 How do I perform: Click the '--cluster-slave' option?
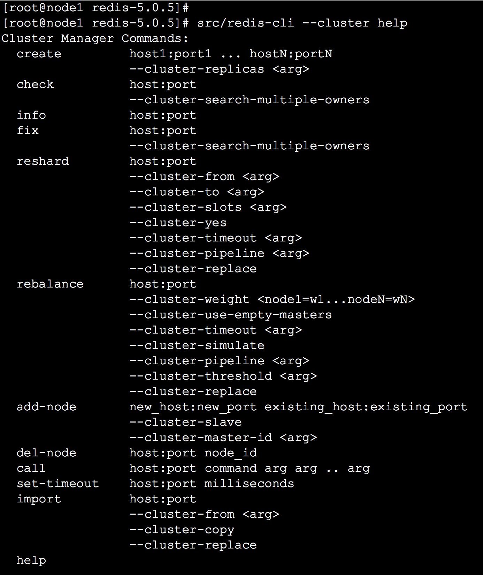coord(186,423)
